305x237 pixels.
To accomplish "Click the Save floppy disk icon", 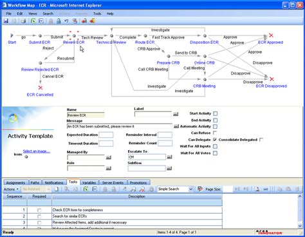I will click(6, 21).
